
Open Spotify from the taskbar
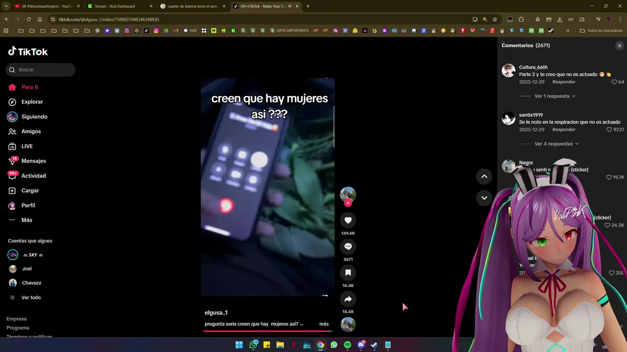point(347,345)
